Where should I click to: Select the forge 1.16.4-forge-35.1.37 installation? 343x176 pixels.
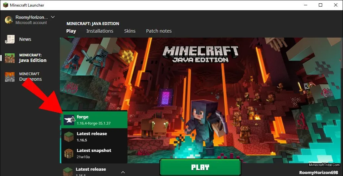coord(94,120)
